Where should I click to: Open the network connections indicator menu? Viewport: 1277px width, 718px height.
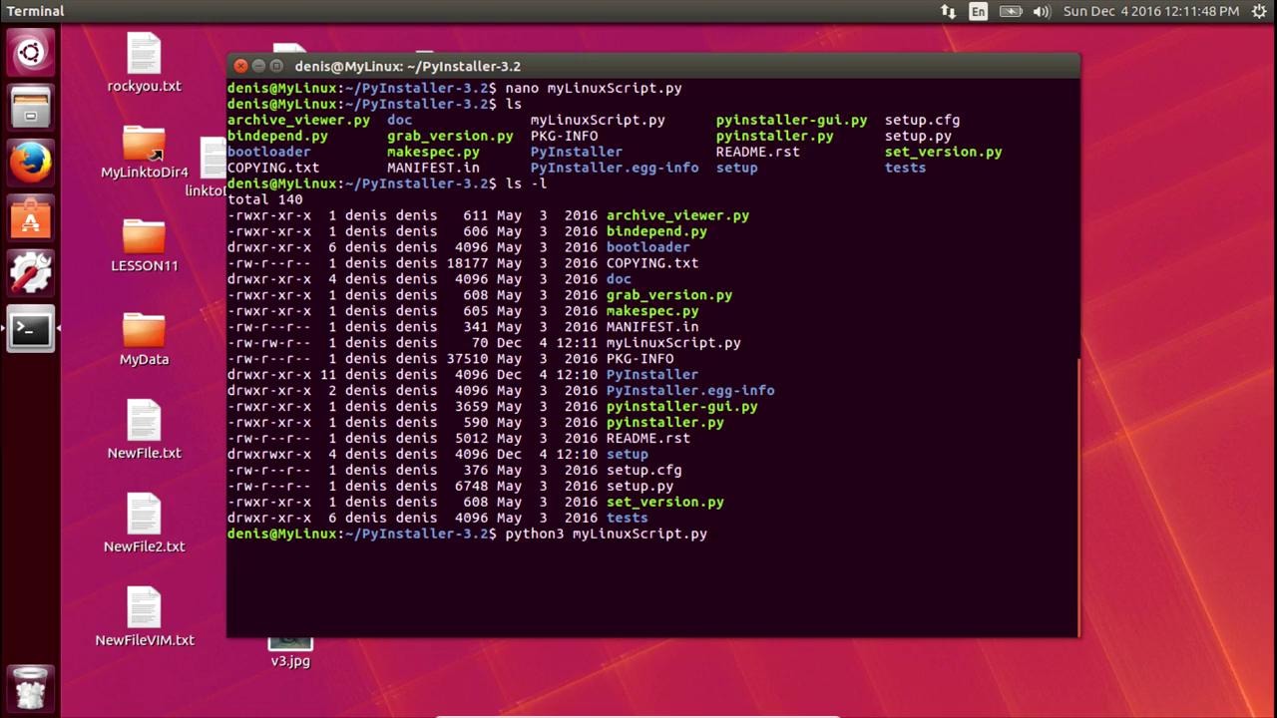point(948,12)
